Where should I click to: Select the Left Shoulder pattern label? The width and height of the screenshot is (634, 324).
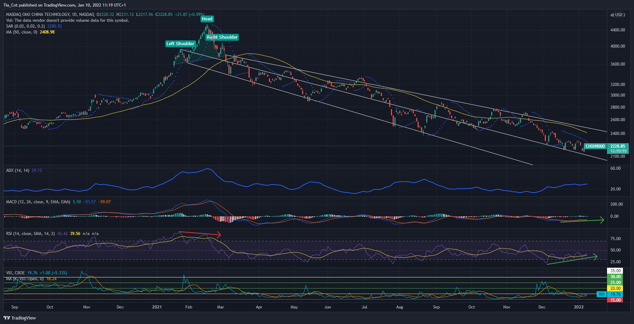pos(180,43)
